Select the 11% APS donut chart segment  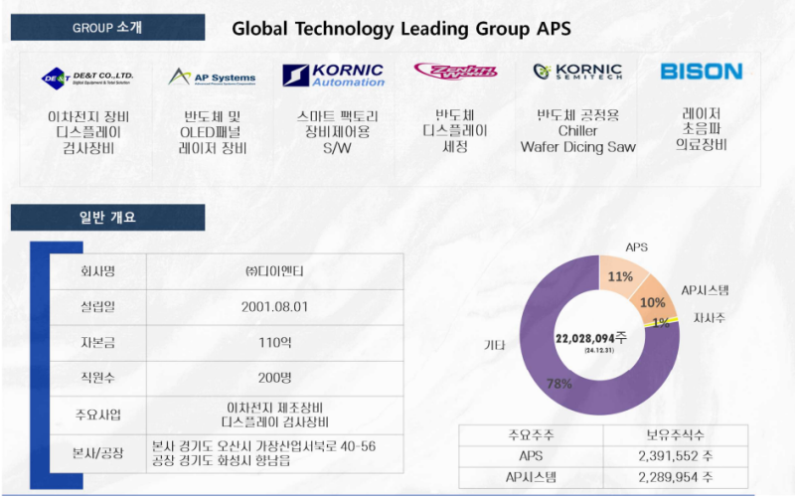tap(620, 276)
